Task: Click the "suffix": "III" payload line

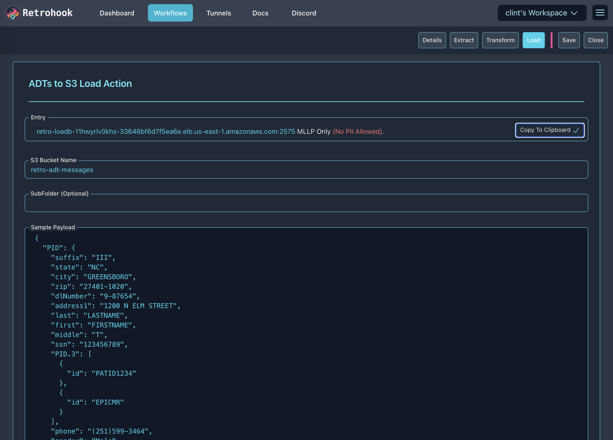Action: point(83,258)
